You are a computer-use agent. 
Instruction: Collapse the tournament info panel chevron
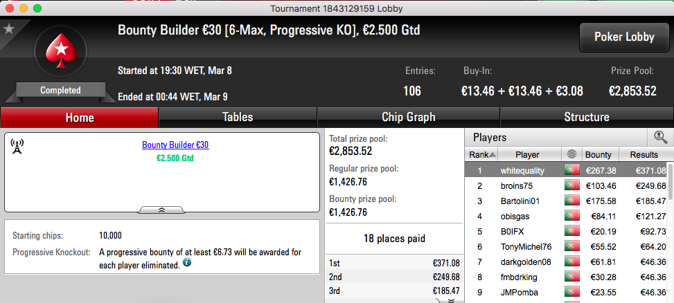[x=162, y=210]
